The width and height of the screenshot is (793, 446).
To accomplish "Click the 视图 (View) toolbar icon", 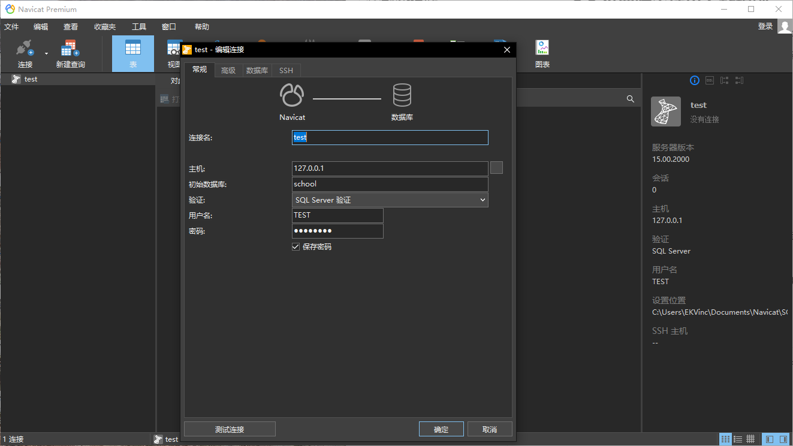I will pyautogui.click(x=174, y=48).
